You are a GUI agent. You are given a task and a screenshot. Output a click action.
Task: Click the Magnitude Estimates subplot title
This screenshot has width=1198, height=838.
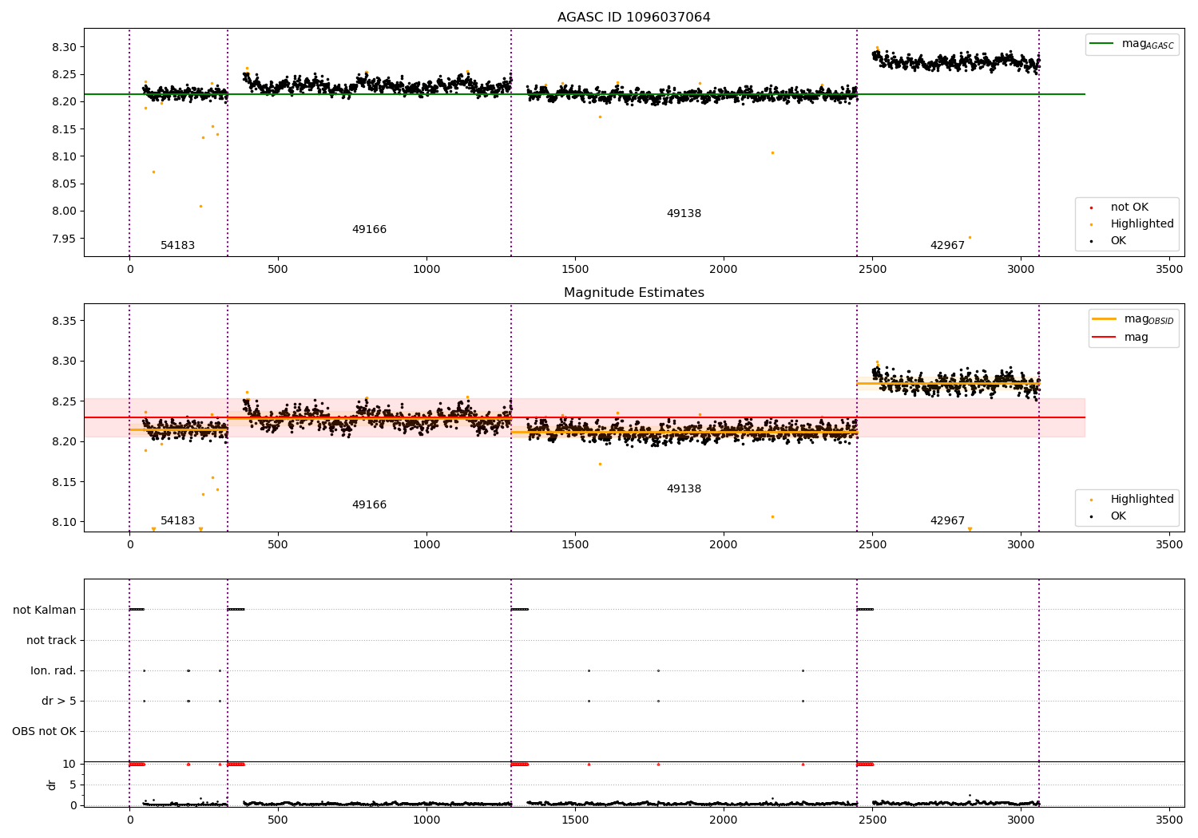[633, 293]
